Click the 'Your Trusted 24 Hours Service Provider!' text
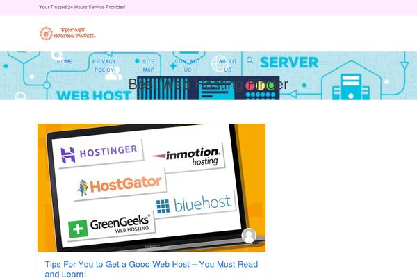 82,7
